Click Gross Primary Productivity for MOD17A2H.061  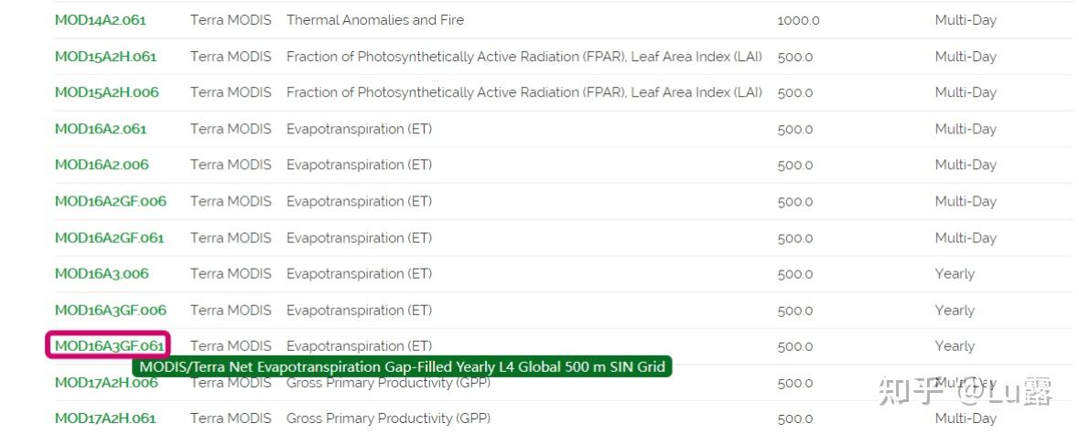[388, 418]
